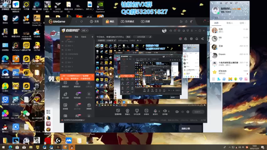Open customer service headset icon in 直播伴侣

(171, 31)
